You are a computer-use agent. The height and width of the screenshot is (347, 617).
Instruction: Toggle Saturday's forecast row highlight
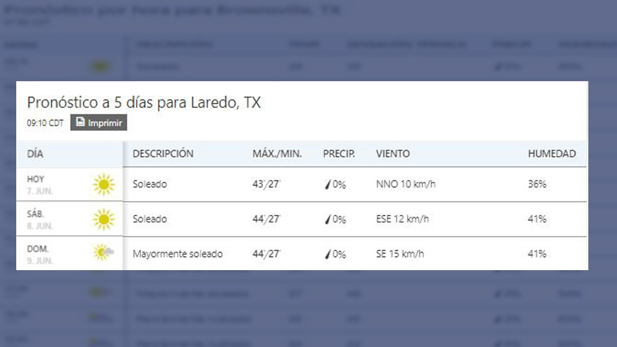tap(303, 219)
